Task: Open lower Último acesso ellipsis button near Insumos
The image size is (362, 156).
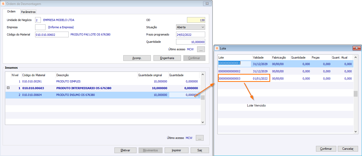Action: click(200, 138)
